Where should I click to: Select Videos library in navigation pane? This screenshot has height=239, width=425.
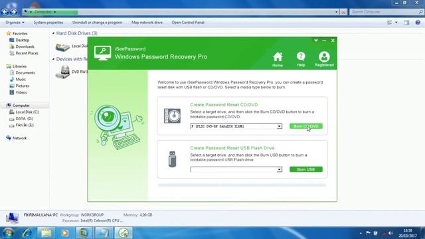[21, 92]
